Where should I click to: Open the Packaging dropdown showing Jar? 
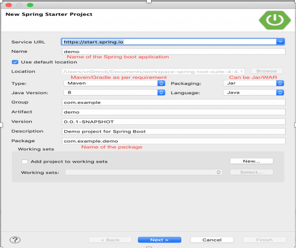click(280, 83)
